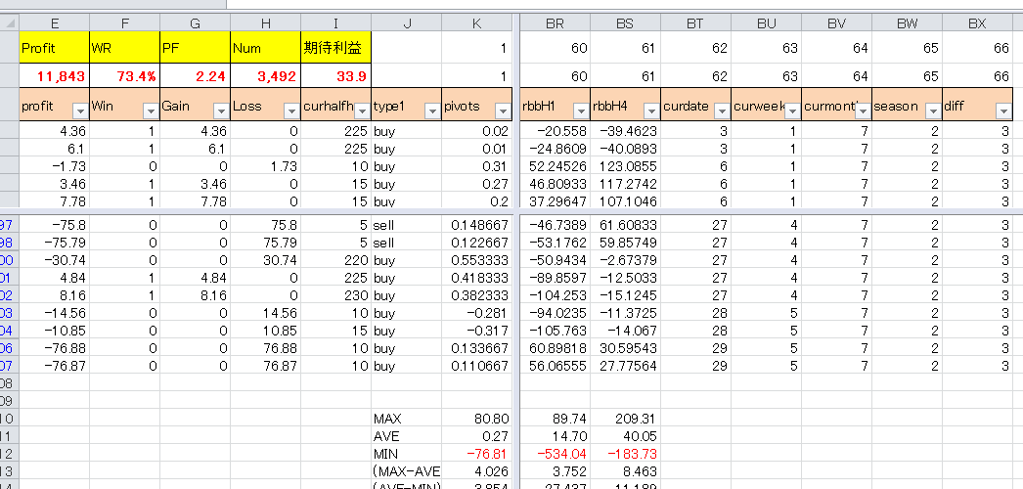Select the 14.70 AVE cell
The height and width of the screenshot is (489, 1023).
(556, 436)
